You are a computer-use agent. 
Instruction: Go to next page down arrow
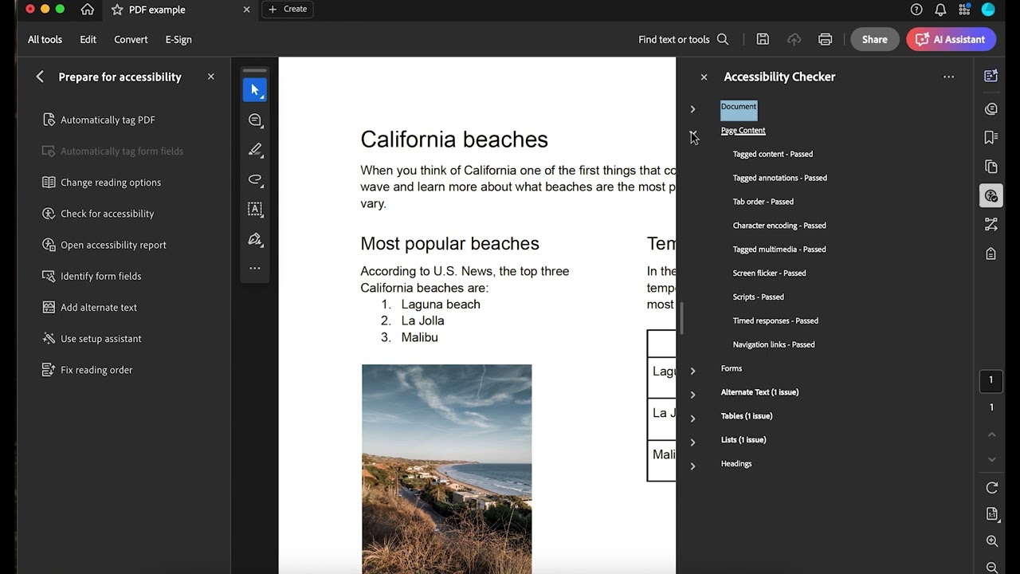point(992,459)
